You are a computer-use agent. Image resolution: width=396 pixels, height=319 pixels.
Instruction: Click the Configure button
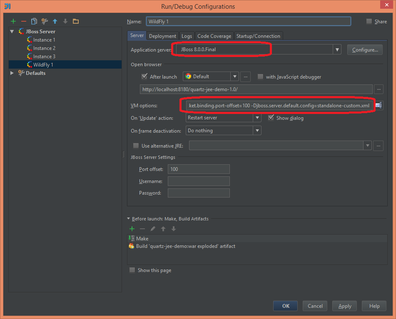tap(365, 49)
